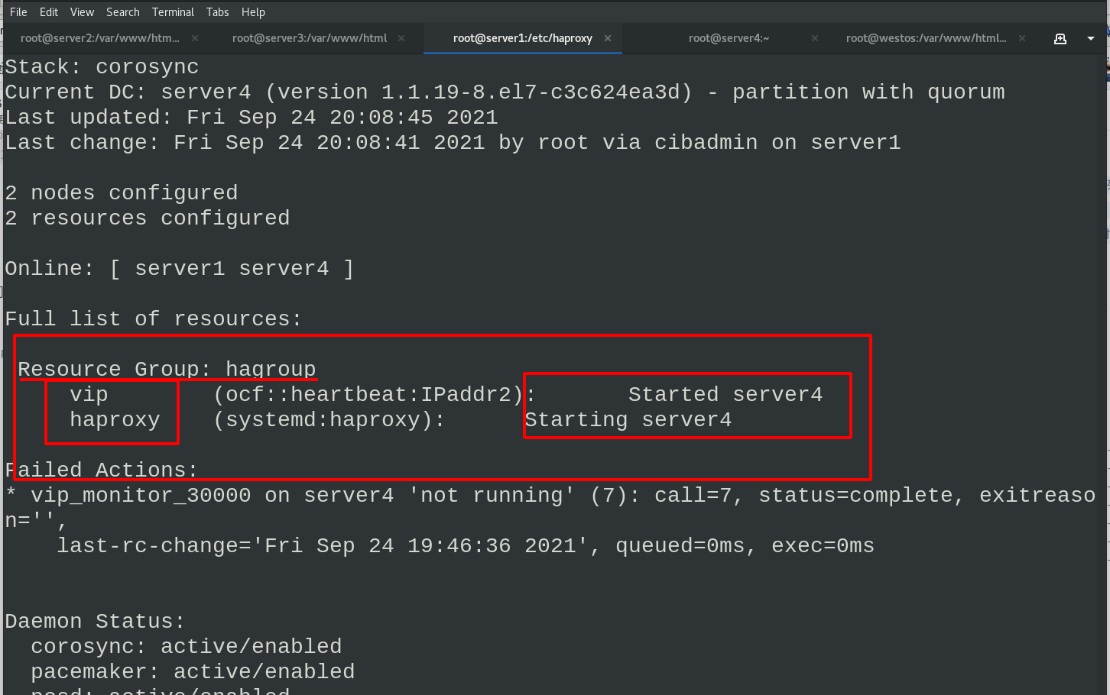Open the Terminal menu
The height and width of the screenshot is (695, 1110).
[x=173, y=12]
